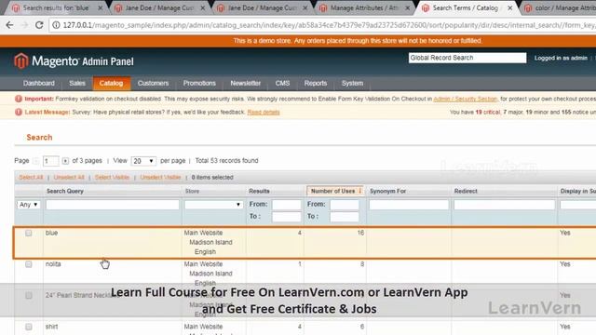Open the Newsletter menu
Screen dimensions: 596x335
point(246,83)
